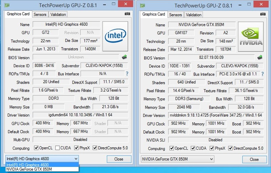Click Texture Fillrate 36.1 GTexel/s value
This screenshot has height=173, width=271.
(246, 90)
